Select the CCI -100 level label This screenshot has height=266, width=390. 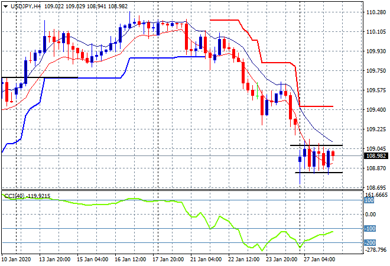click(370, 229)
